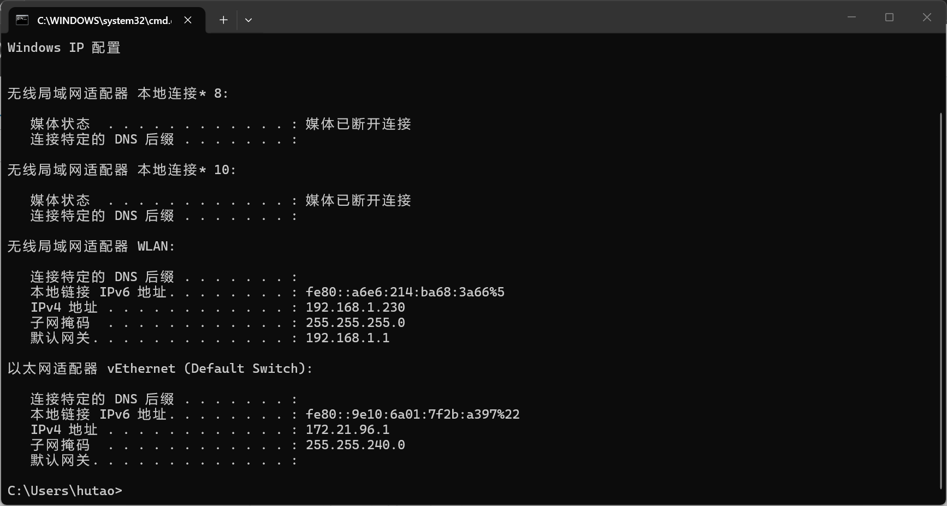Click the vEthernet IPv4 address 172.21.96.1
Screen dimensions: 947x506
tap(347, 430)
